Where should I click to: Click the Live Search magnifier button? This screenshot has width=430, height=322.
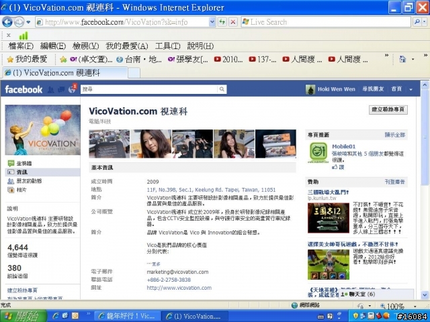pos(417,22)
